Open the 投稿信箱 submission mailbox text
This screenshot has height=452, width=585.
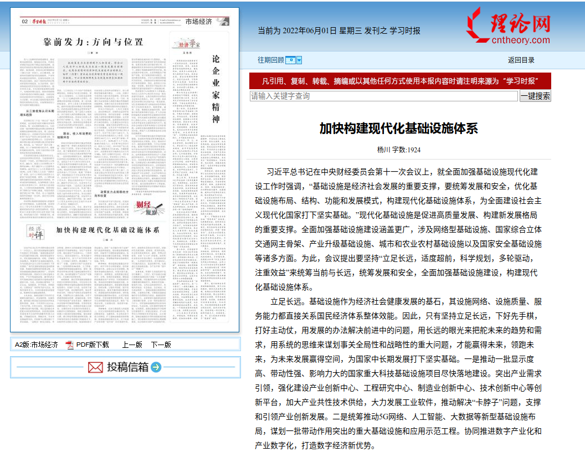[x=127, y=367]
